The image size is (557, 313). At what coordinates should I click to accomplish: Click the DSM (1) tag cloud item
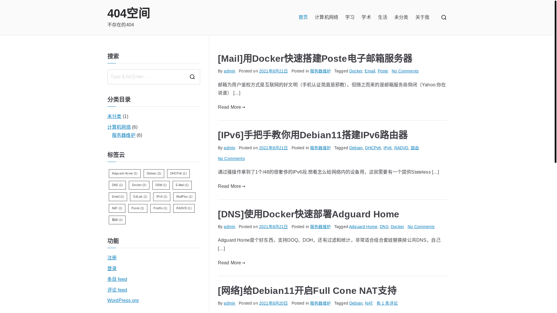(161, 185)
